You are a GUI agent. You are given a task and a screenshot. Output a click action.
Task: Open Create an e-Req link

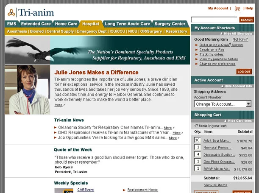tap(212, 50)
